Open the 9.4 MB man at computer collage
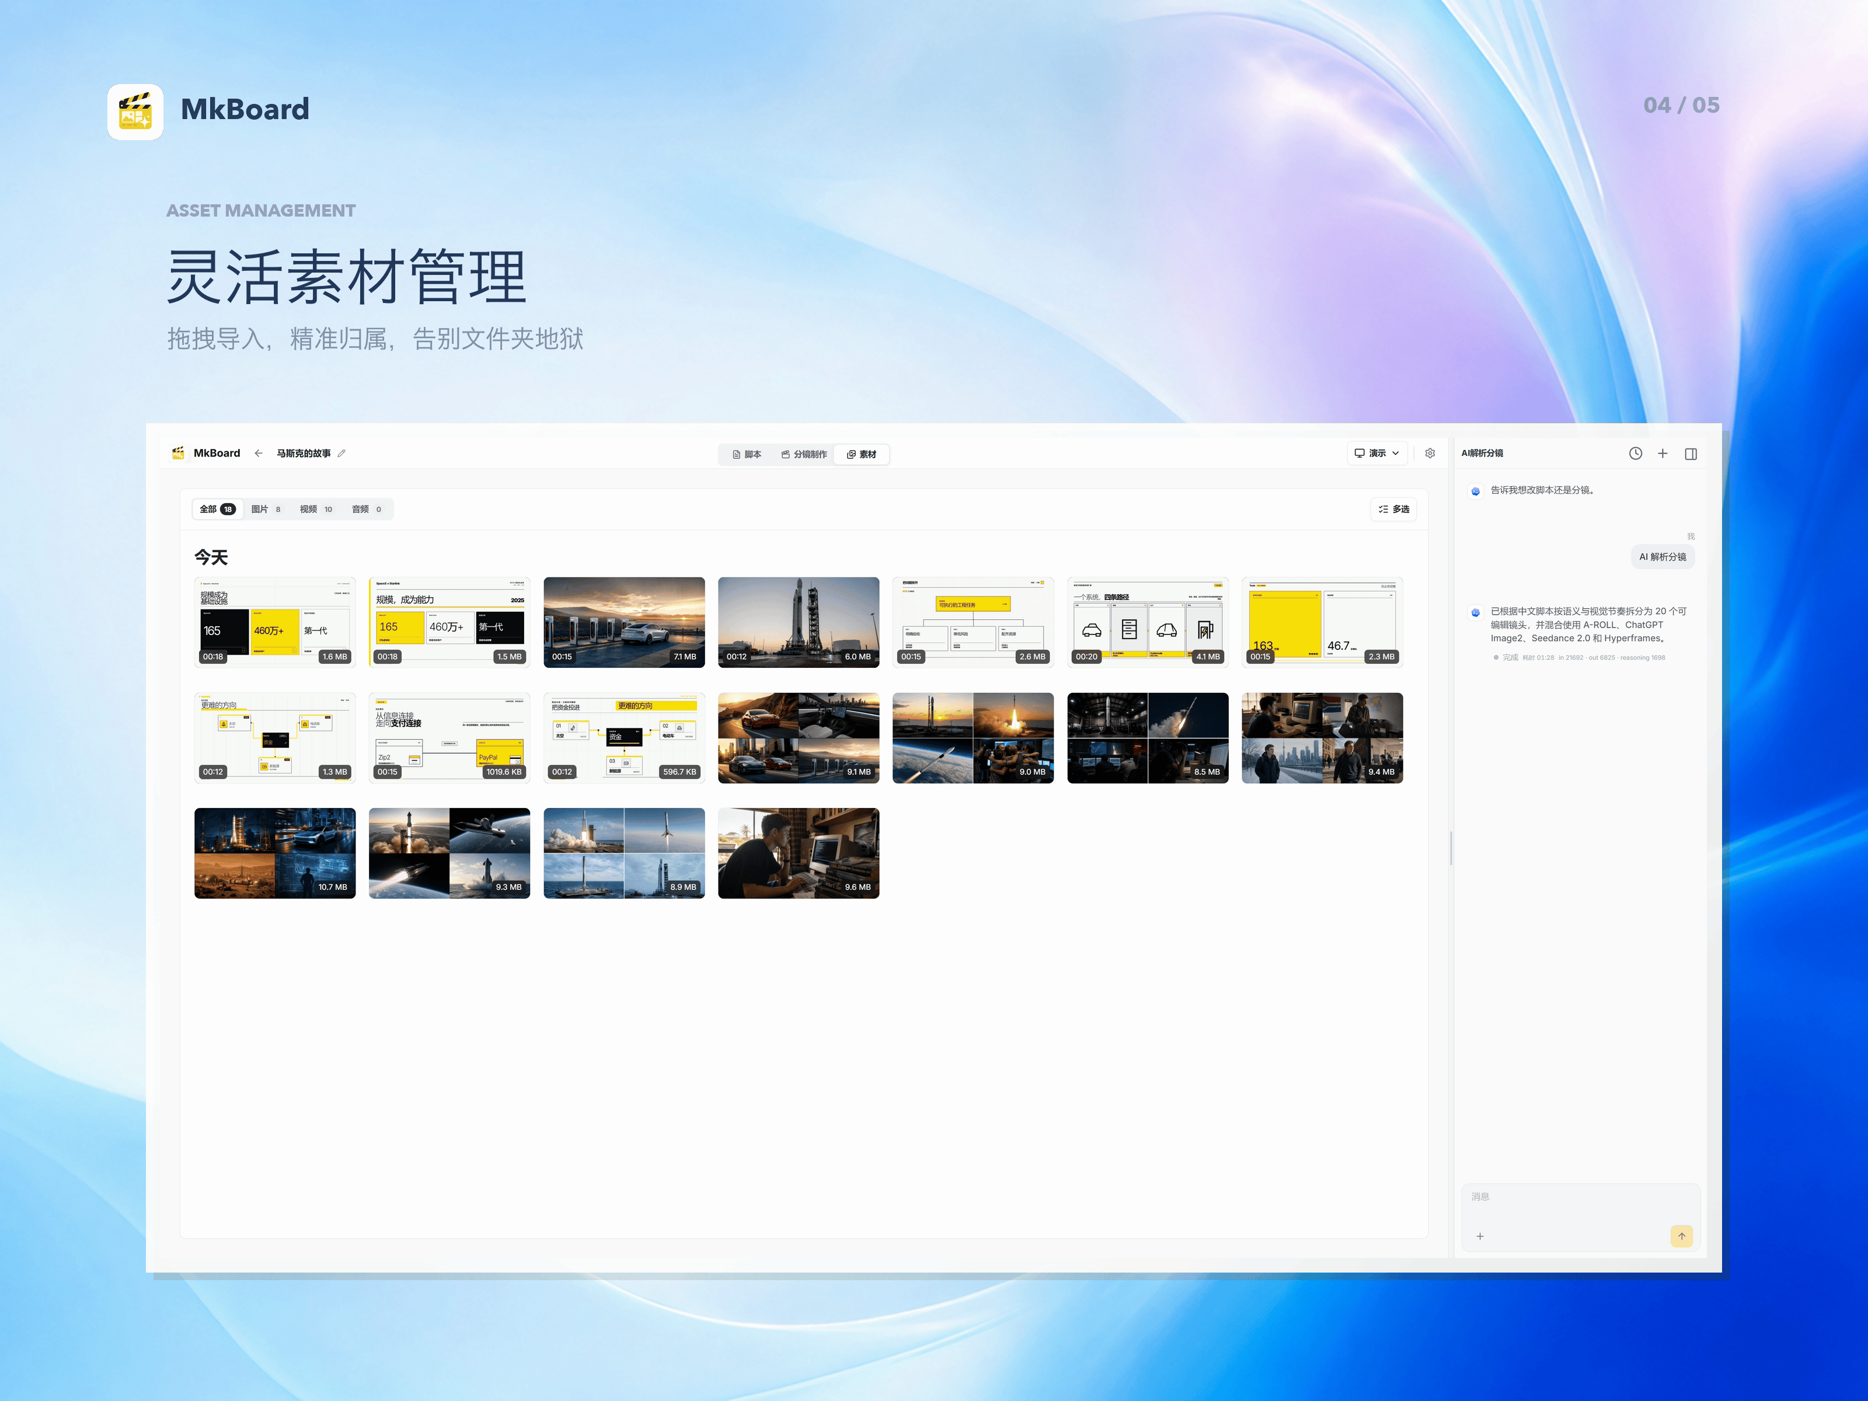Screen dimensions: 1868x1401 point(1322,738)
